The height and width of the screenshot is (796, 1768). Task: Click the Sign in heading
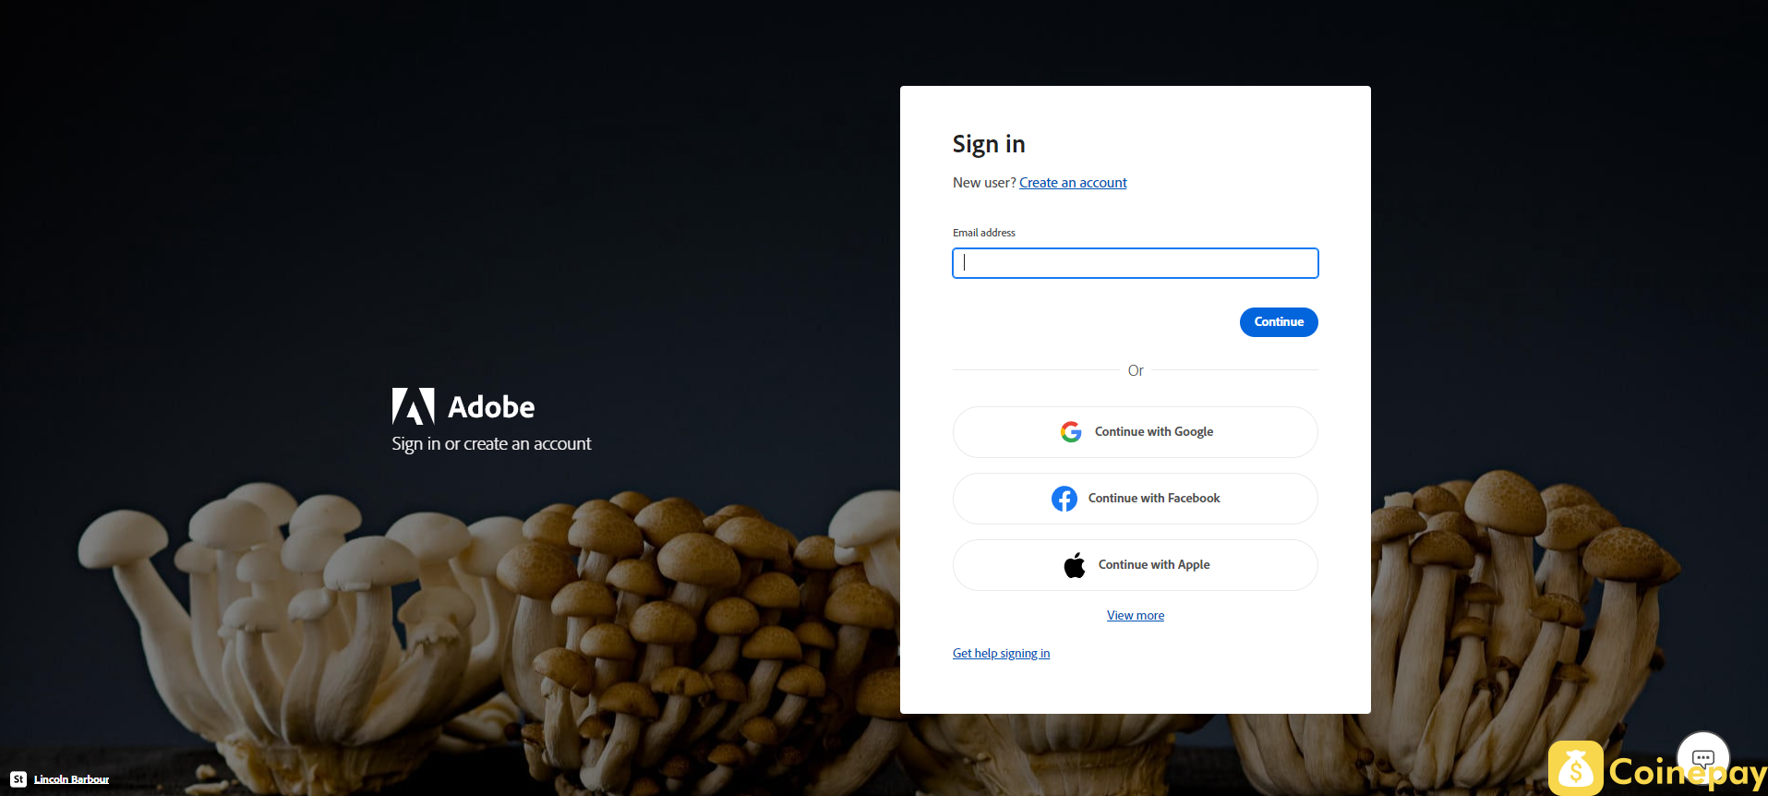(x=989, y=145)
